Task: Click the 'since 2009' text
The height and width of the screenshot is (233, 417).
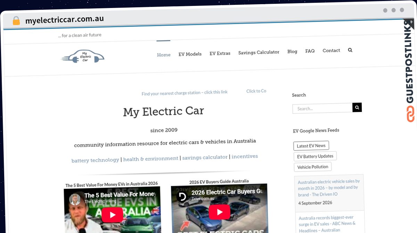Action: tap(164, 130)
